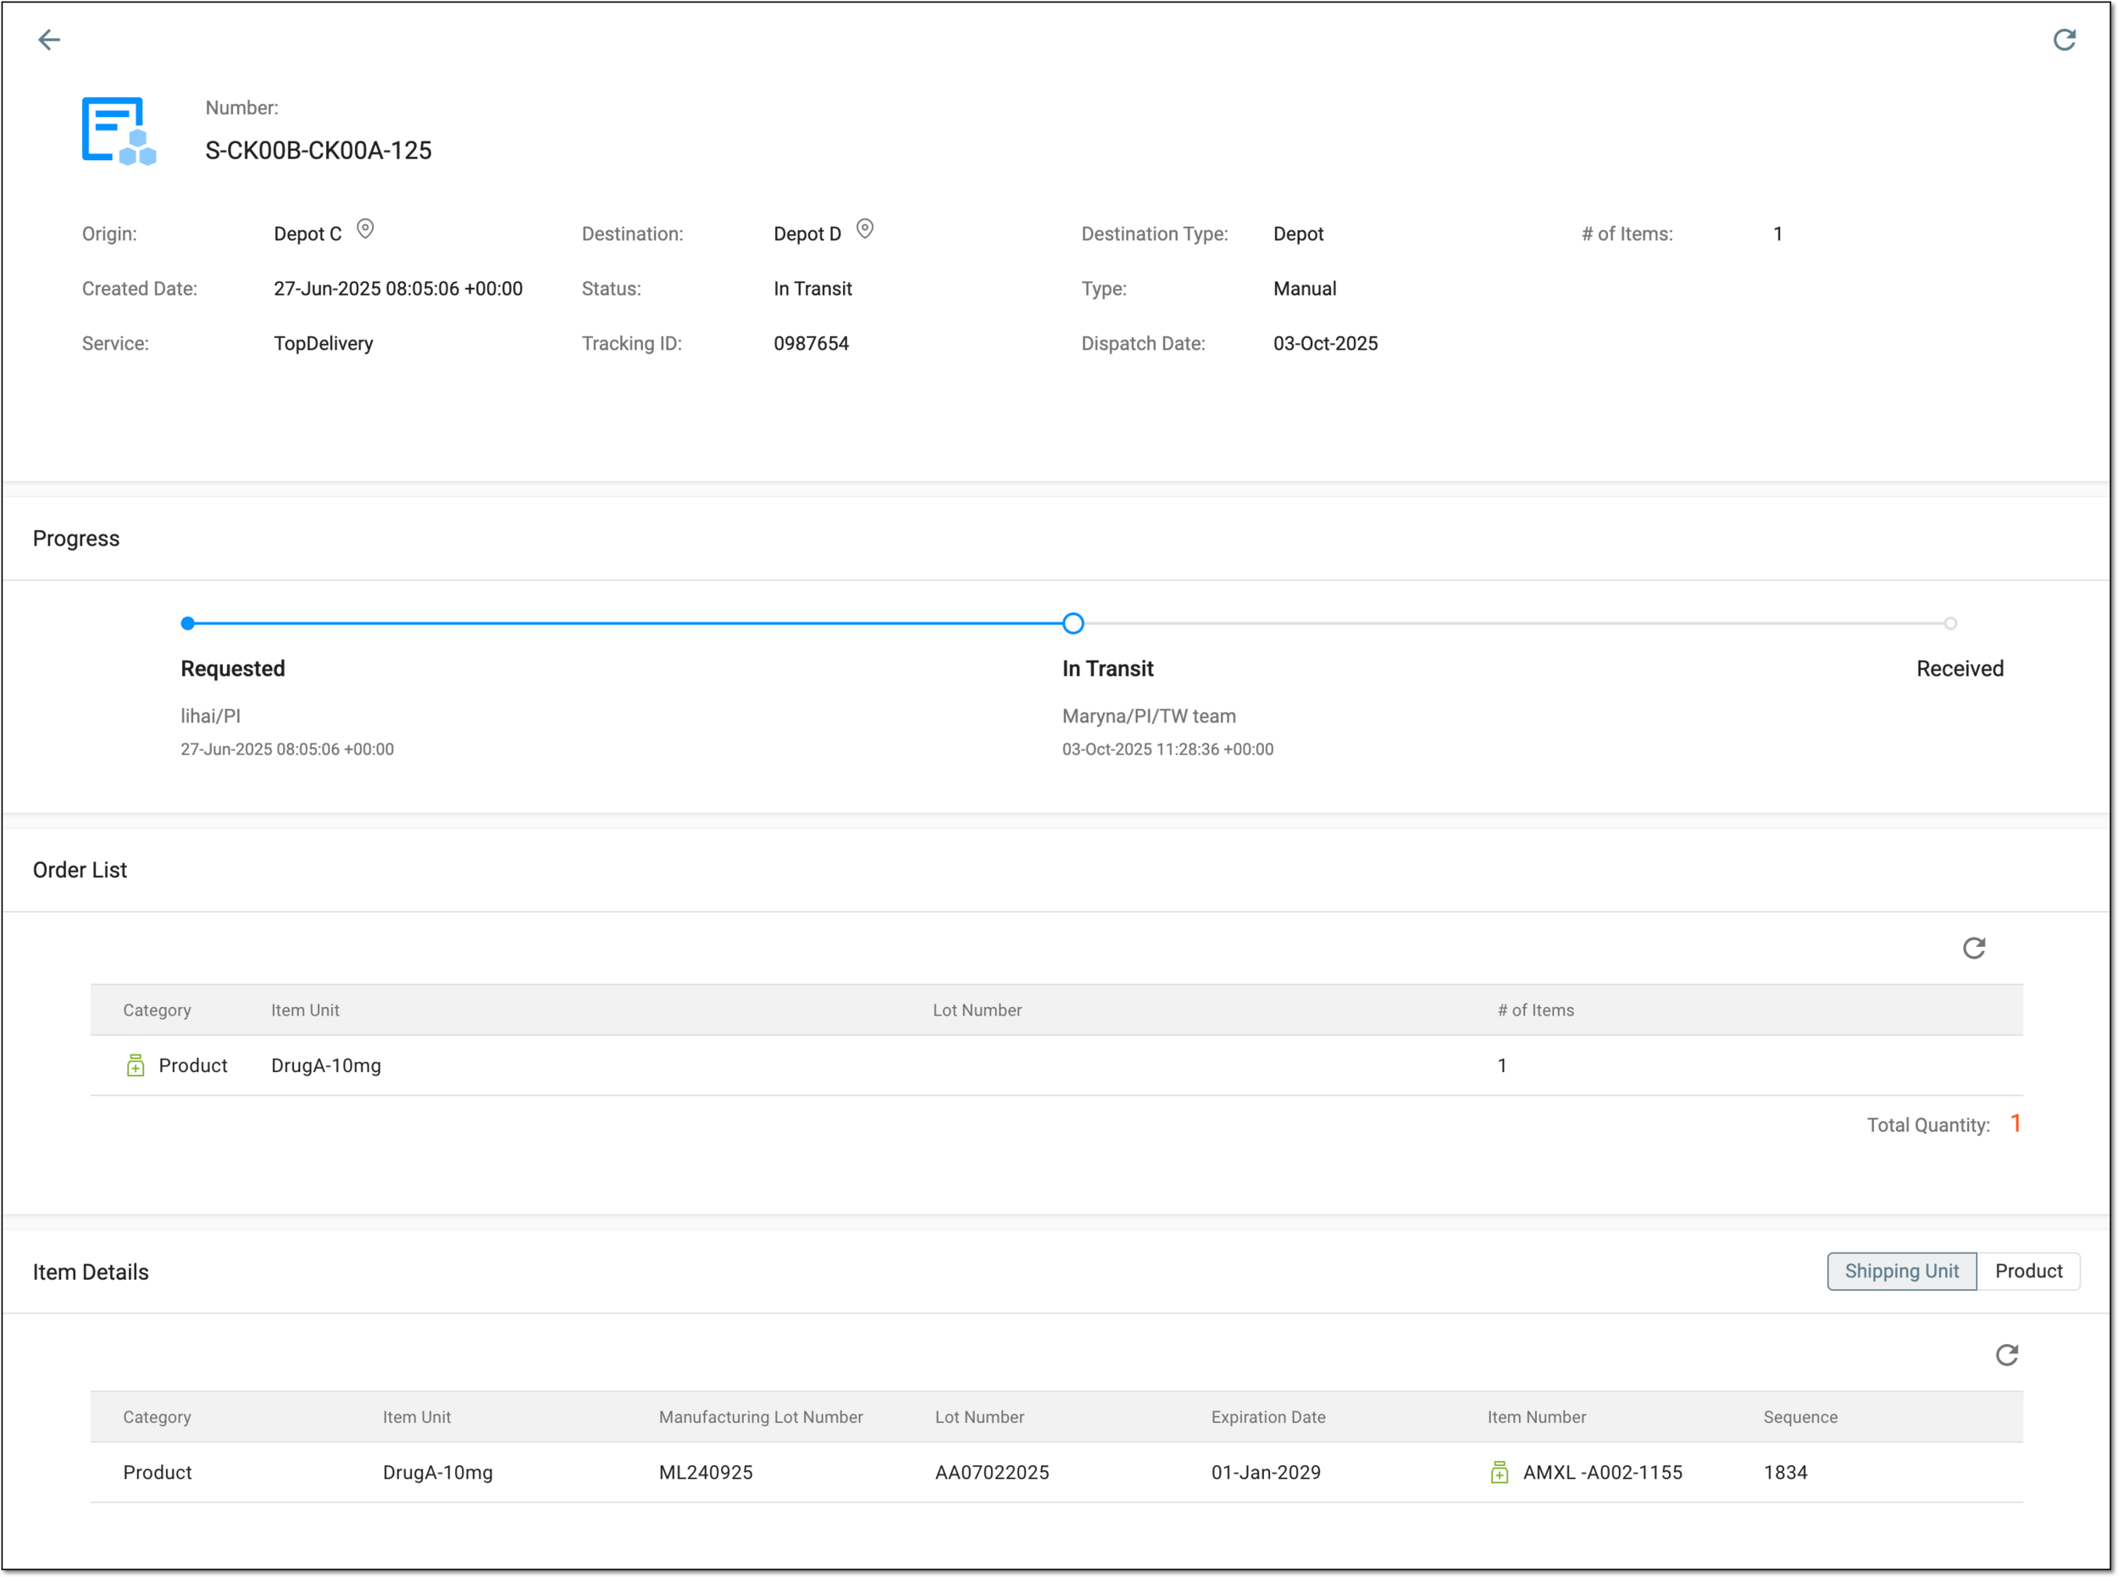Click the Received step label
2118x1577 pixels.
(x=1960, y=668)
